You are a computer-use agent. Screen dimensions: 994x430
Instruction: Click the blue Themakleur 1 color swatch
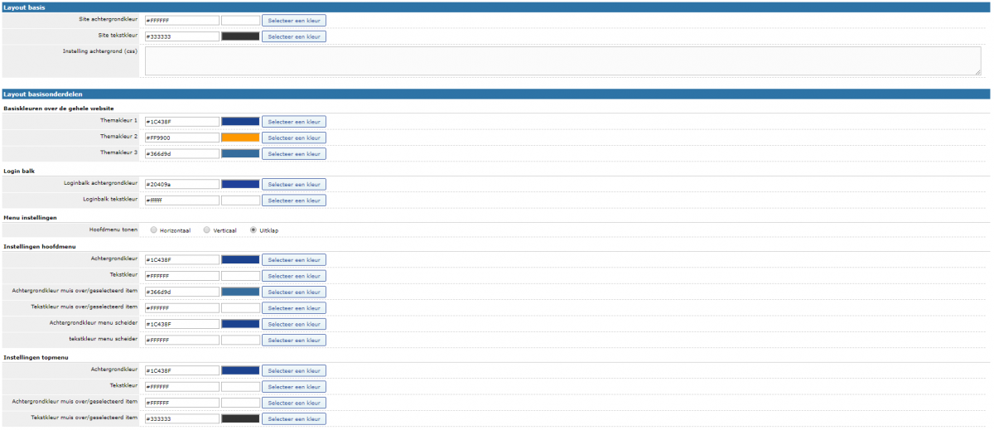(x=240, y=122)
